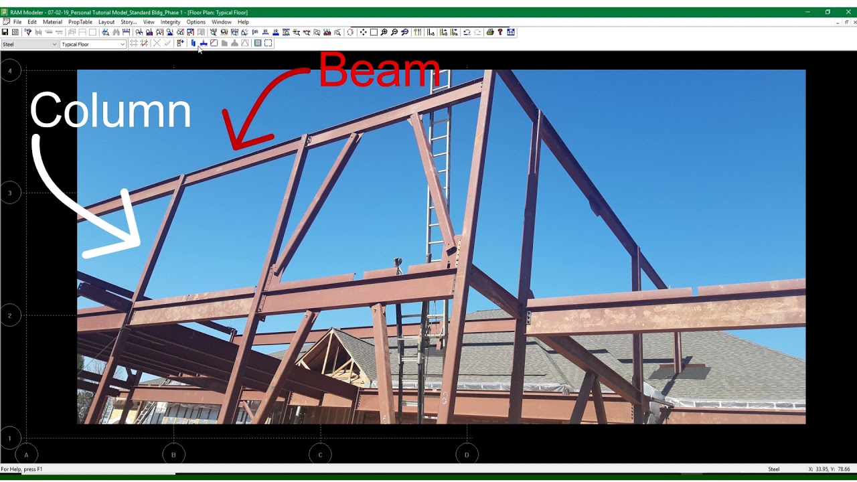
Task: Click the printer icon
Action: click(x=490, y=32)
